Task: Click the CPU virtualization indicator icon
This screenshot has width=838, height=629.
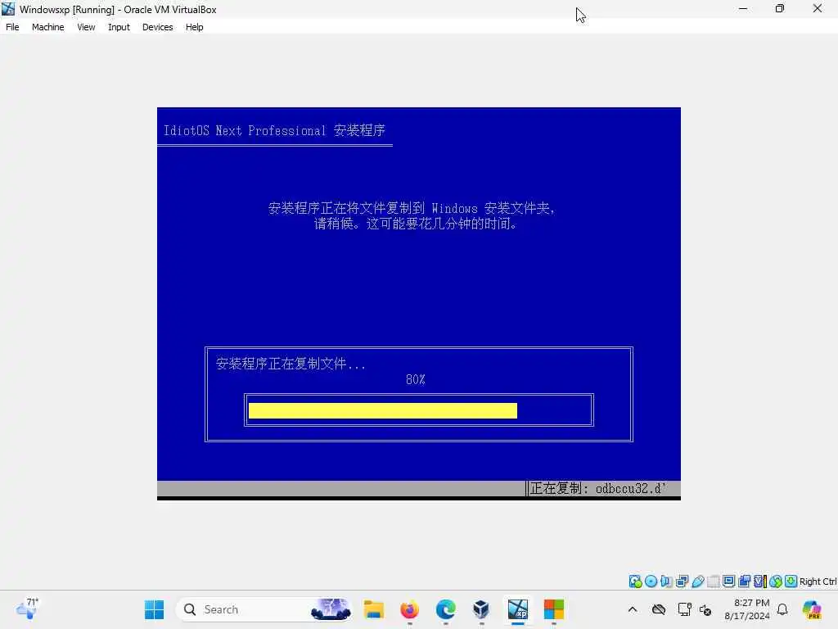Action: pyautogui.click(x=760, y=581)
